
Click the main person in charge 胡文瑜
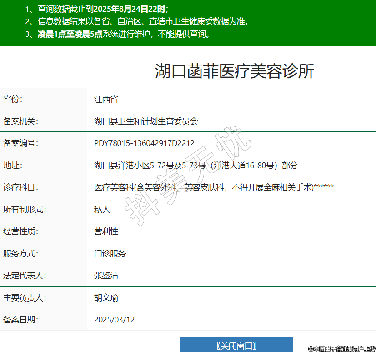coord(106,298)
